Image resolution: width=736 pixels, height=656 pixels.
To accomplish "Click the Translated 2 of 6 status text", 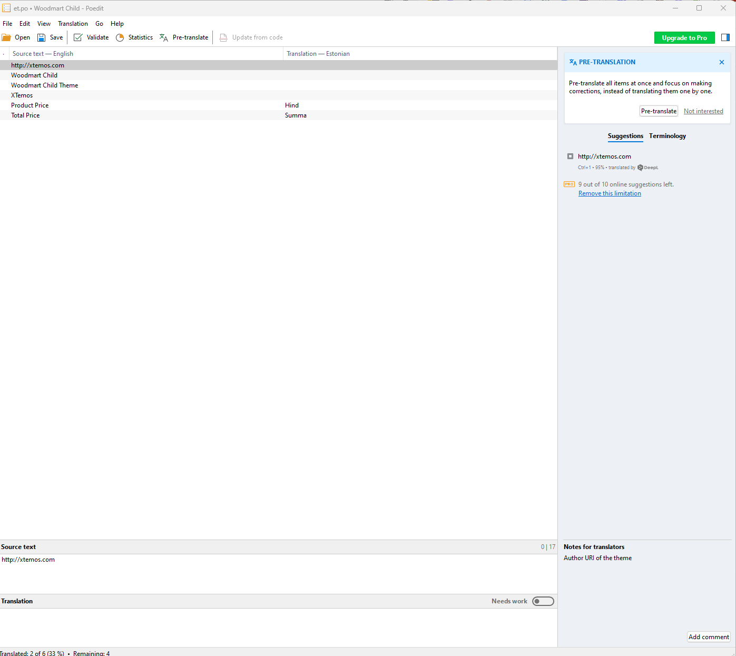I will [x=32, y=653].
